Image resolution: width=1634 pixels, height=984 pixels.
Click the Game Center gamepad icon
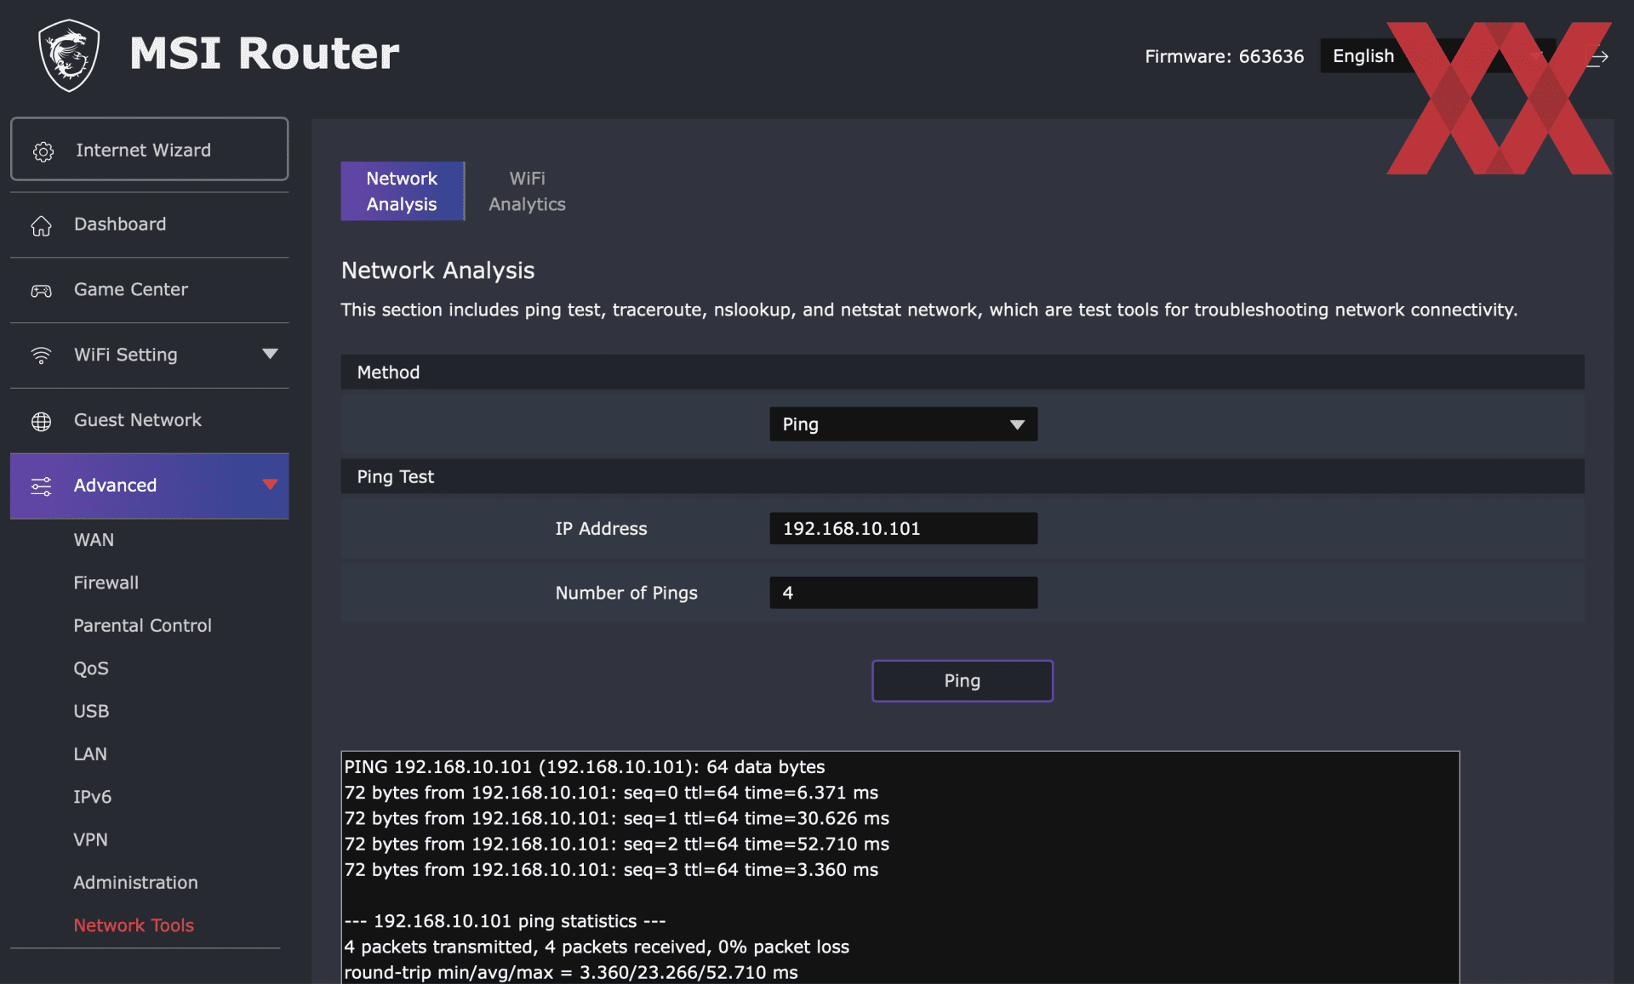(41, 291)
